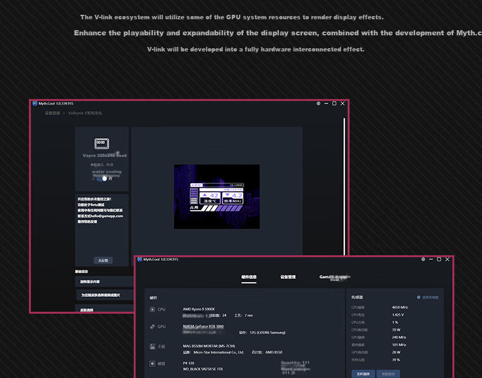482x378 pixels.
Task: Click the greyed curve button next to 实时温度
Action: click(388, 373)
